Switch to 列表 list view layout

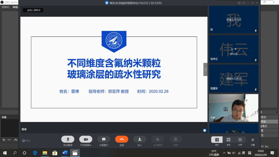(240, 140)
